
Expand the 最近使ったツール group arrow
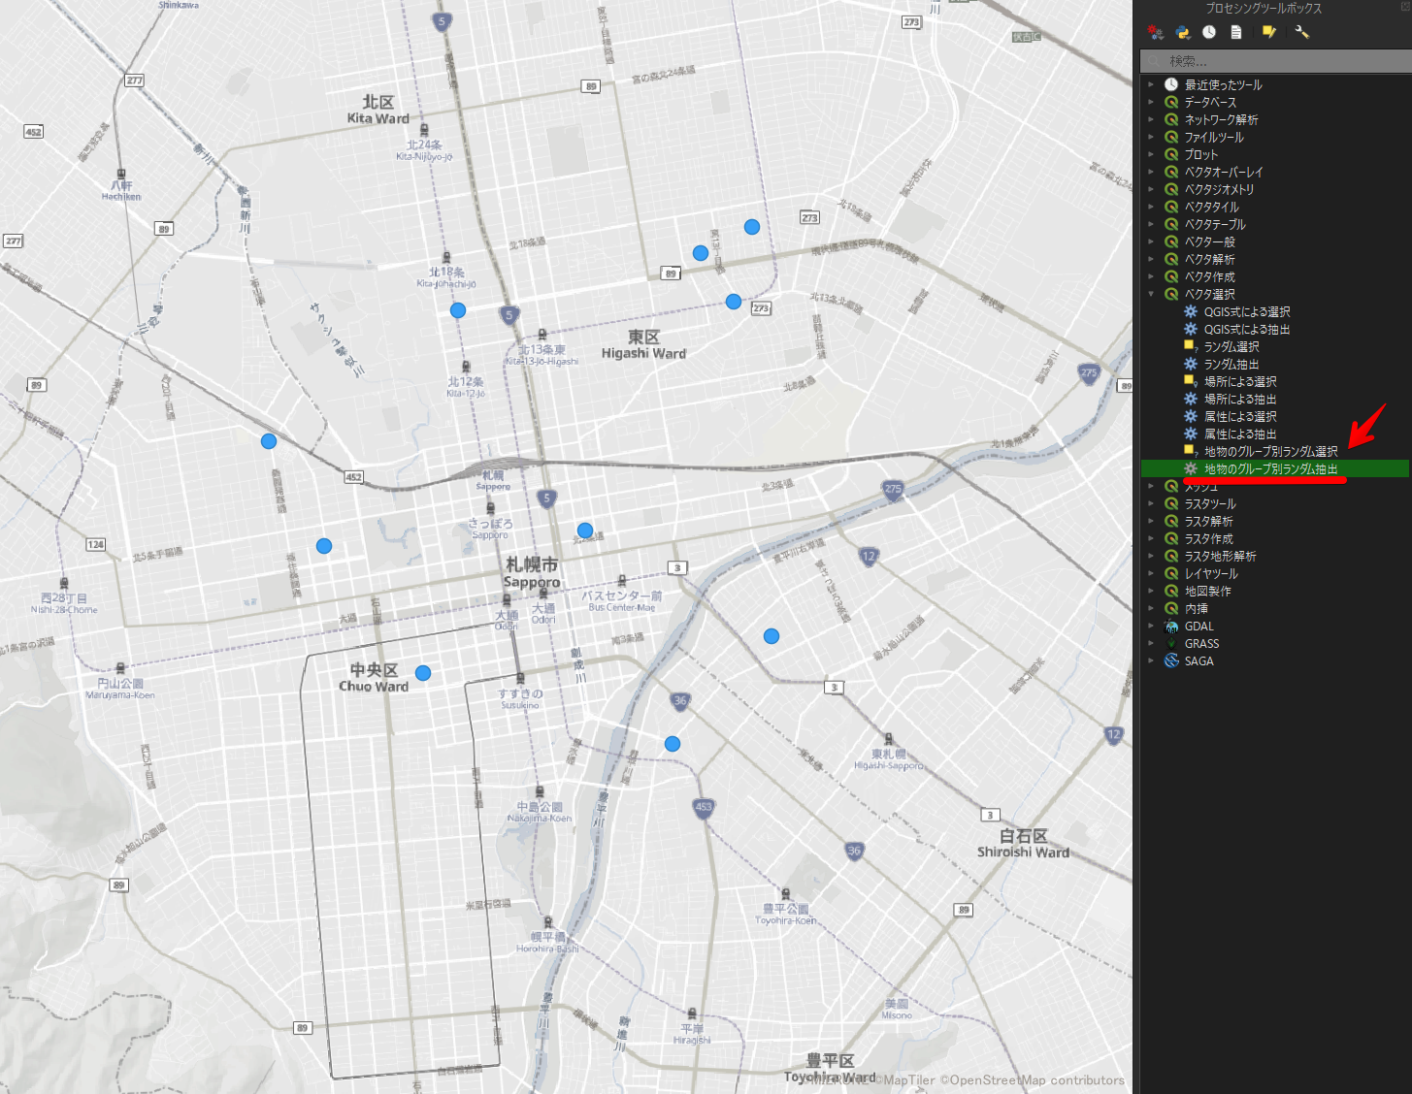(x=1151, y=85)
